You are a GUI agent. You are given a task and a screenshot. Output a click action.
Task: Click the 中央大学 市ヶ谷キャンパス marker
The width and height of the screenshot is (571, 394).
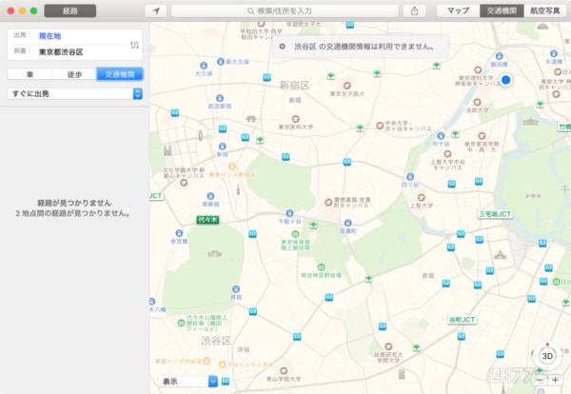point(380,126)
